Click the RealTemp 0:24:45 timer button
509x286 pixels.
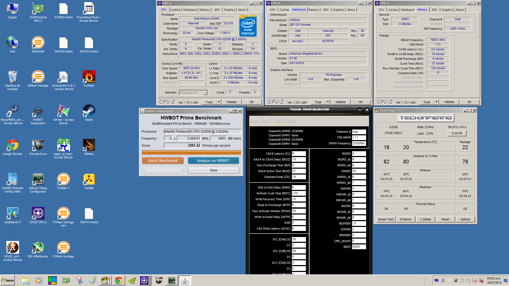click(x=457, y=133)
